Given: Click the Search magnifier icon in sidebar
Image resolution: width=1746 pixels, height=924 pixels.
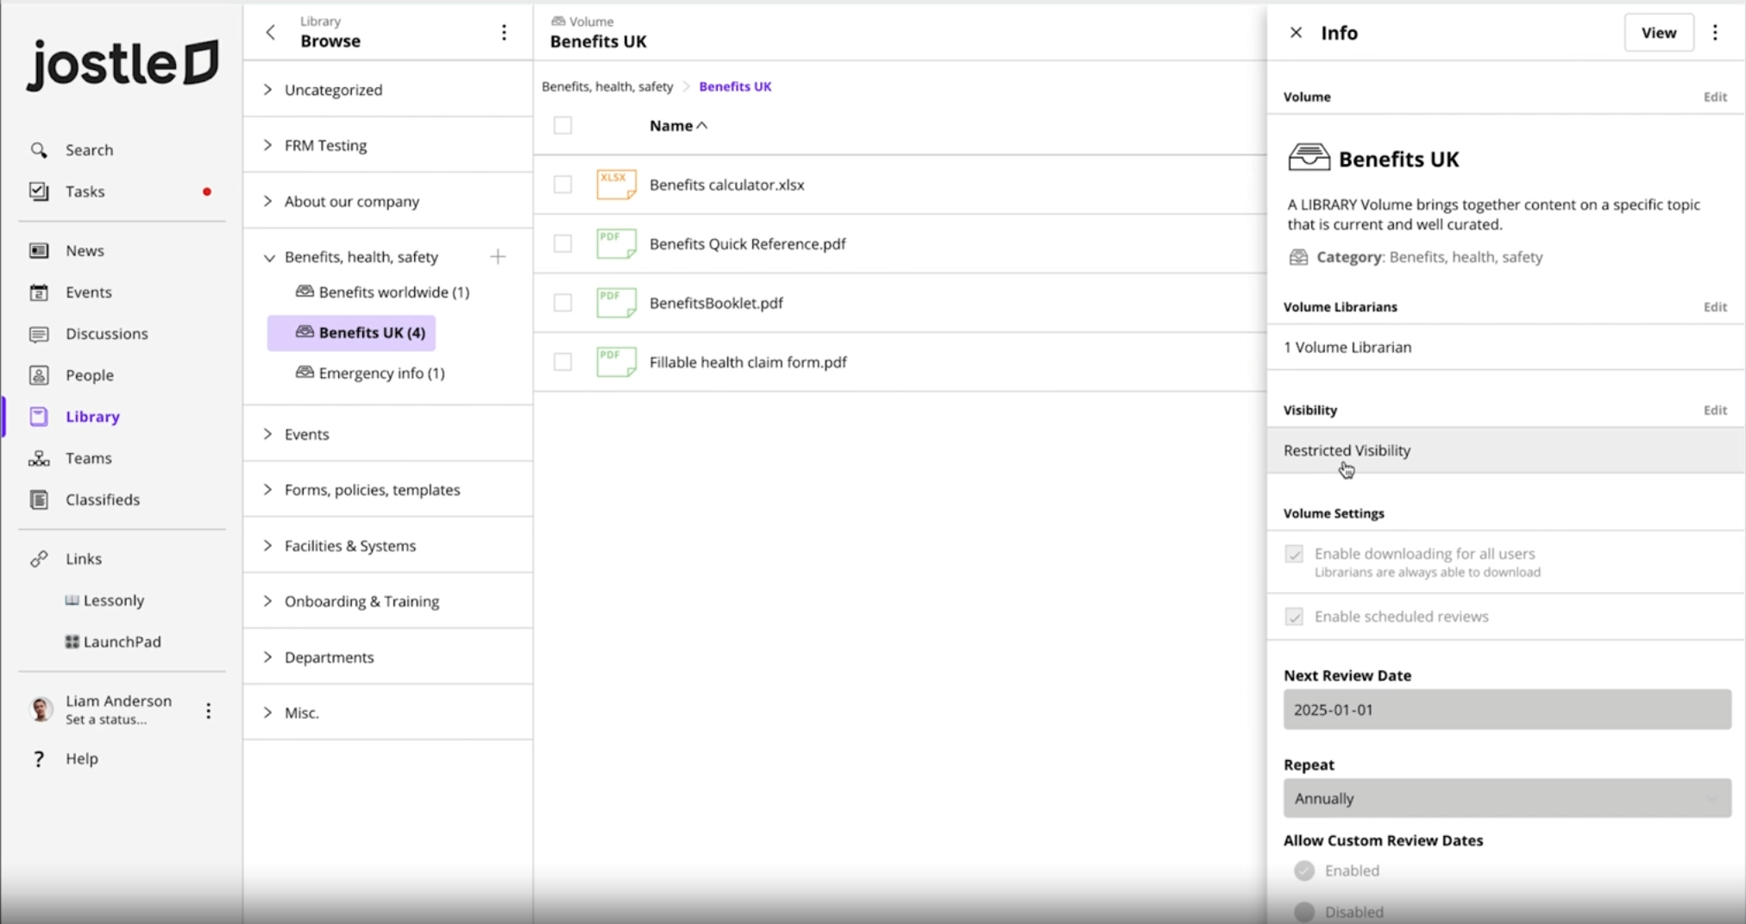Looking at the screenshot, I should coord(39,150).
